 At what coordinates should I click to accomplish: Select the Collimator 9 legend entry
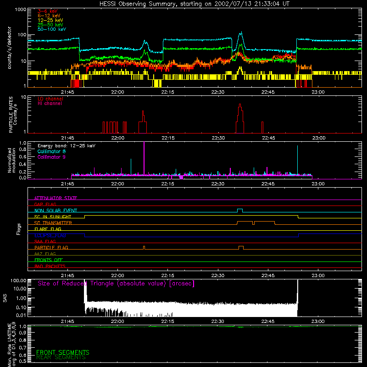tap(51, 157)
